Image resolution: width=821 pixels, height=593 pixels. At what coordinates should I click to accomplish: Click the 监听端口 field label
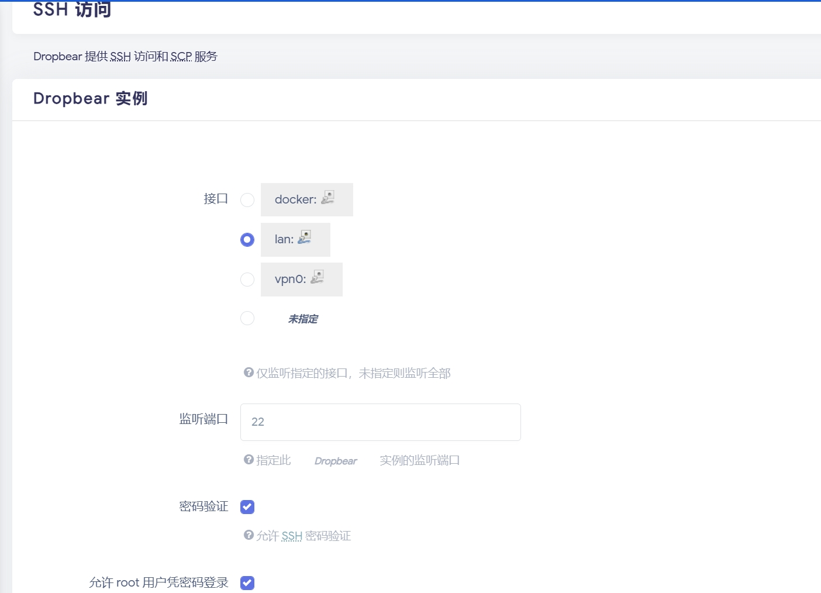(x=203, y=419)
